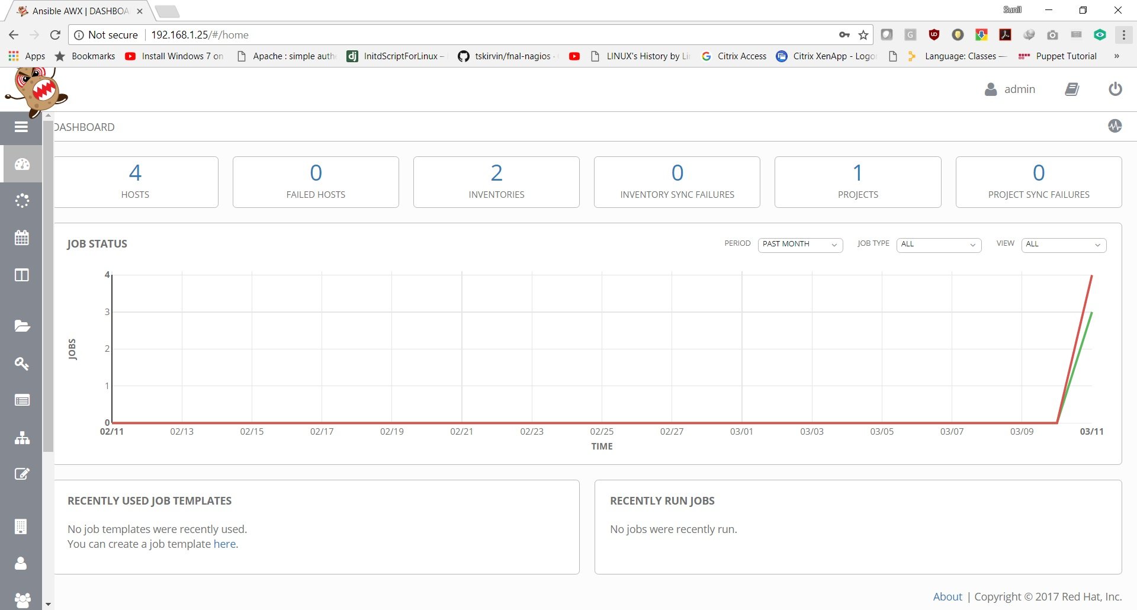Open Organizations building icon in sidebar
1137x610 pixels.
point(21,526)
